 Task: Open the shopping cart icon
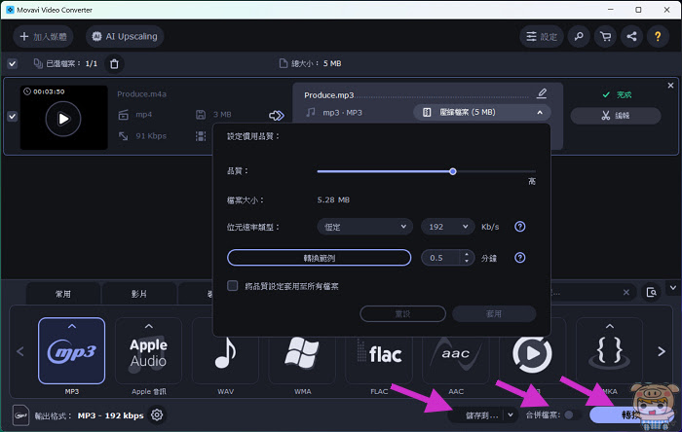tap(605, 36)
